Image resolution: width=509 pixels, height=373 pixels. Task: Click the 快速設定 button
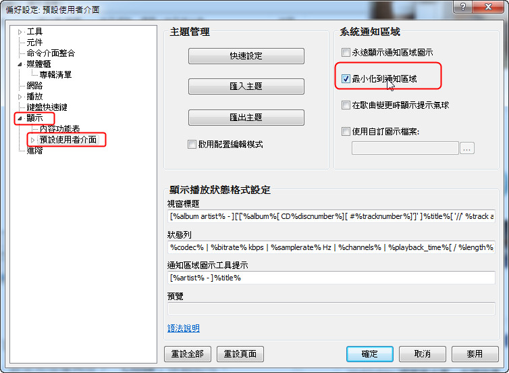[246, 56]
